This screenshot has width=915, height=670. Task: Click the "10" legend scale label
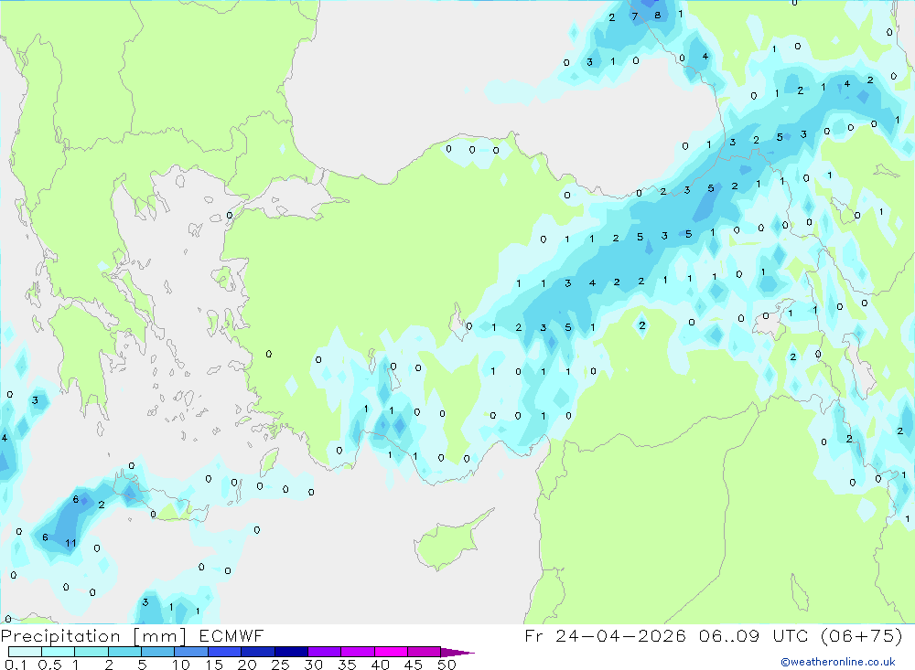pyautogui.click(x=181, y=665)
